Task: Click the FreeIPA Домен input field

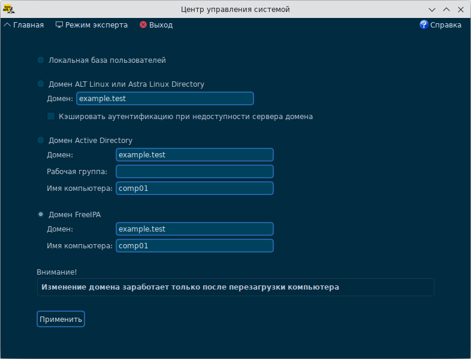Action: [x=195, y=229]
